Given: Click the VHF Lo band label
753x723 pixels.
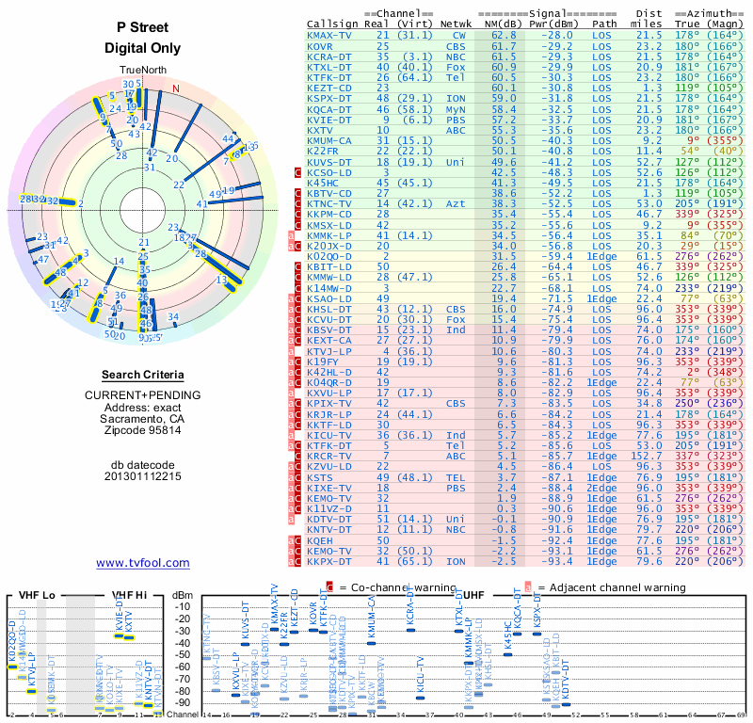Looking at the screenshot, I should (37, 595).
